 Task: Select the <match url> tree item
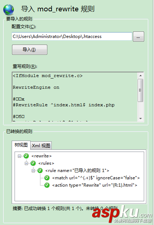[96, 178]
